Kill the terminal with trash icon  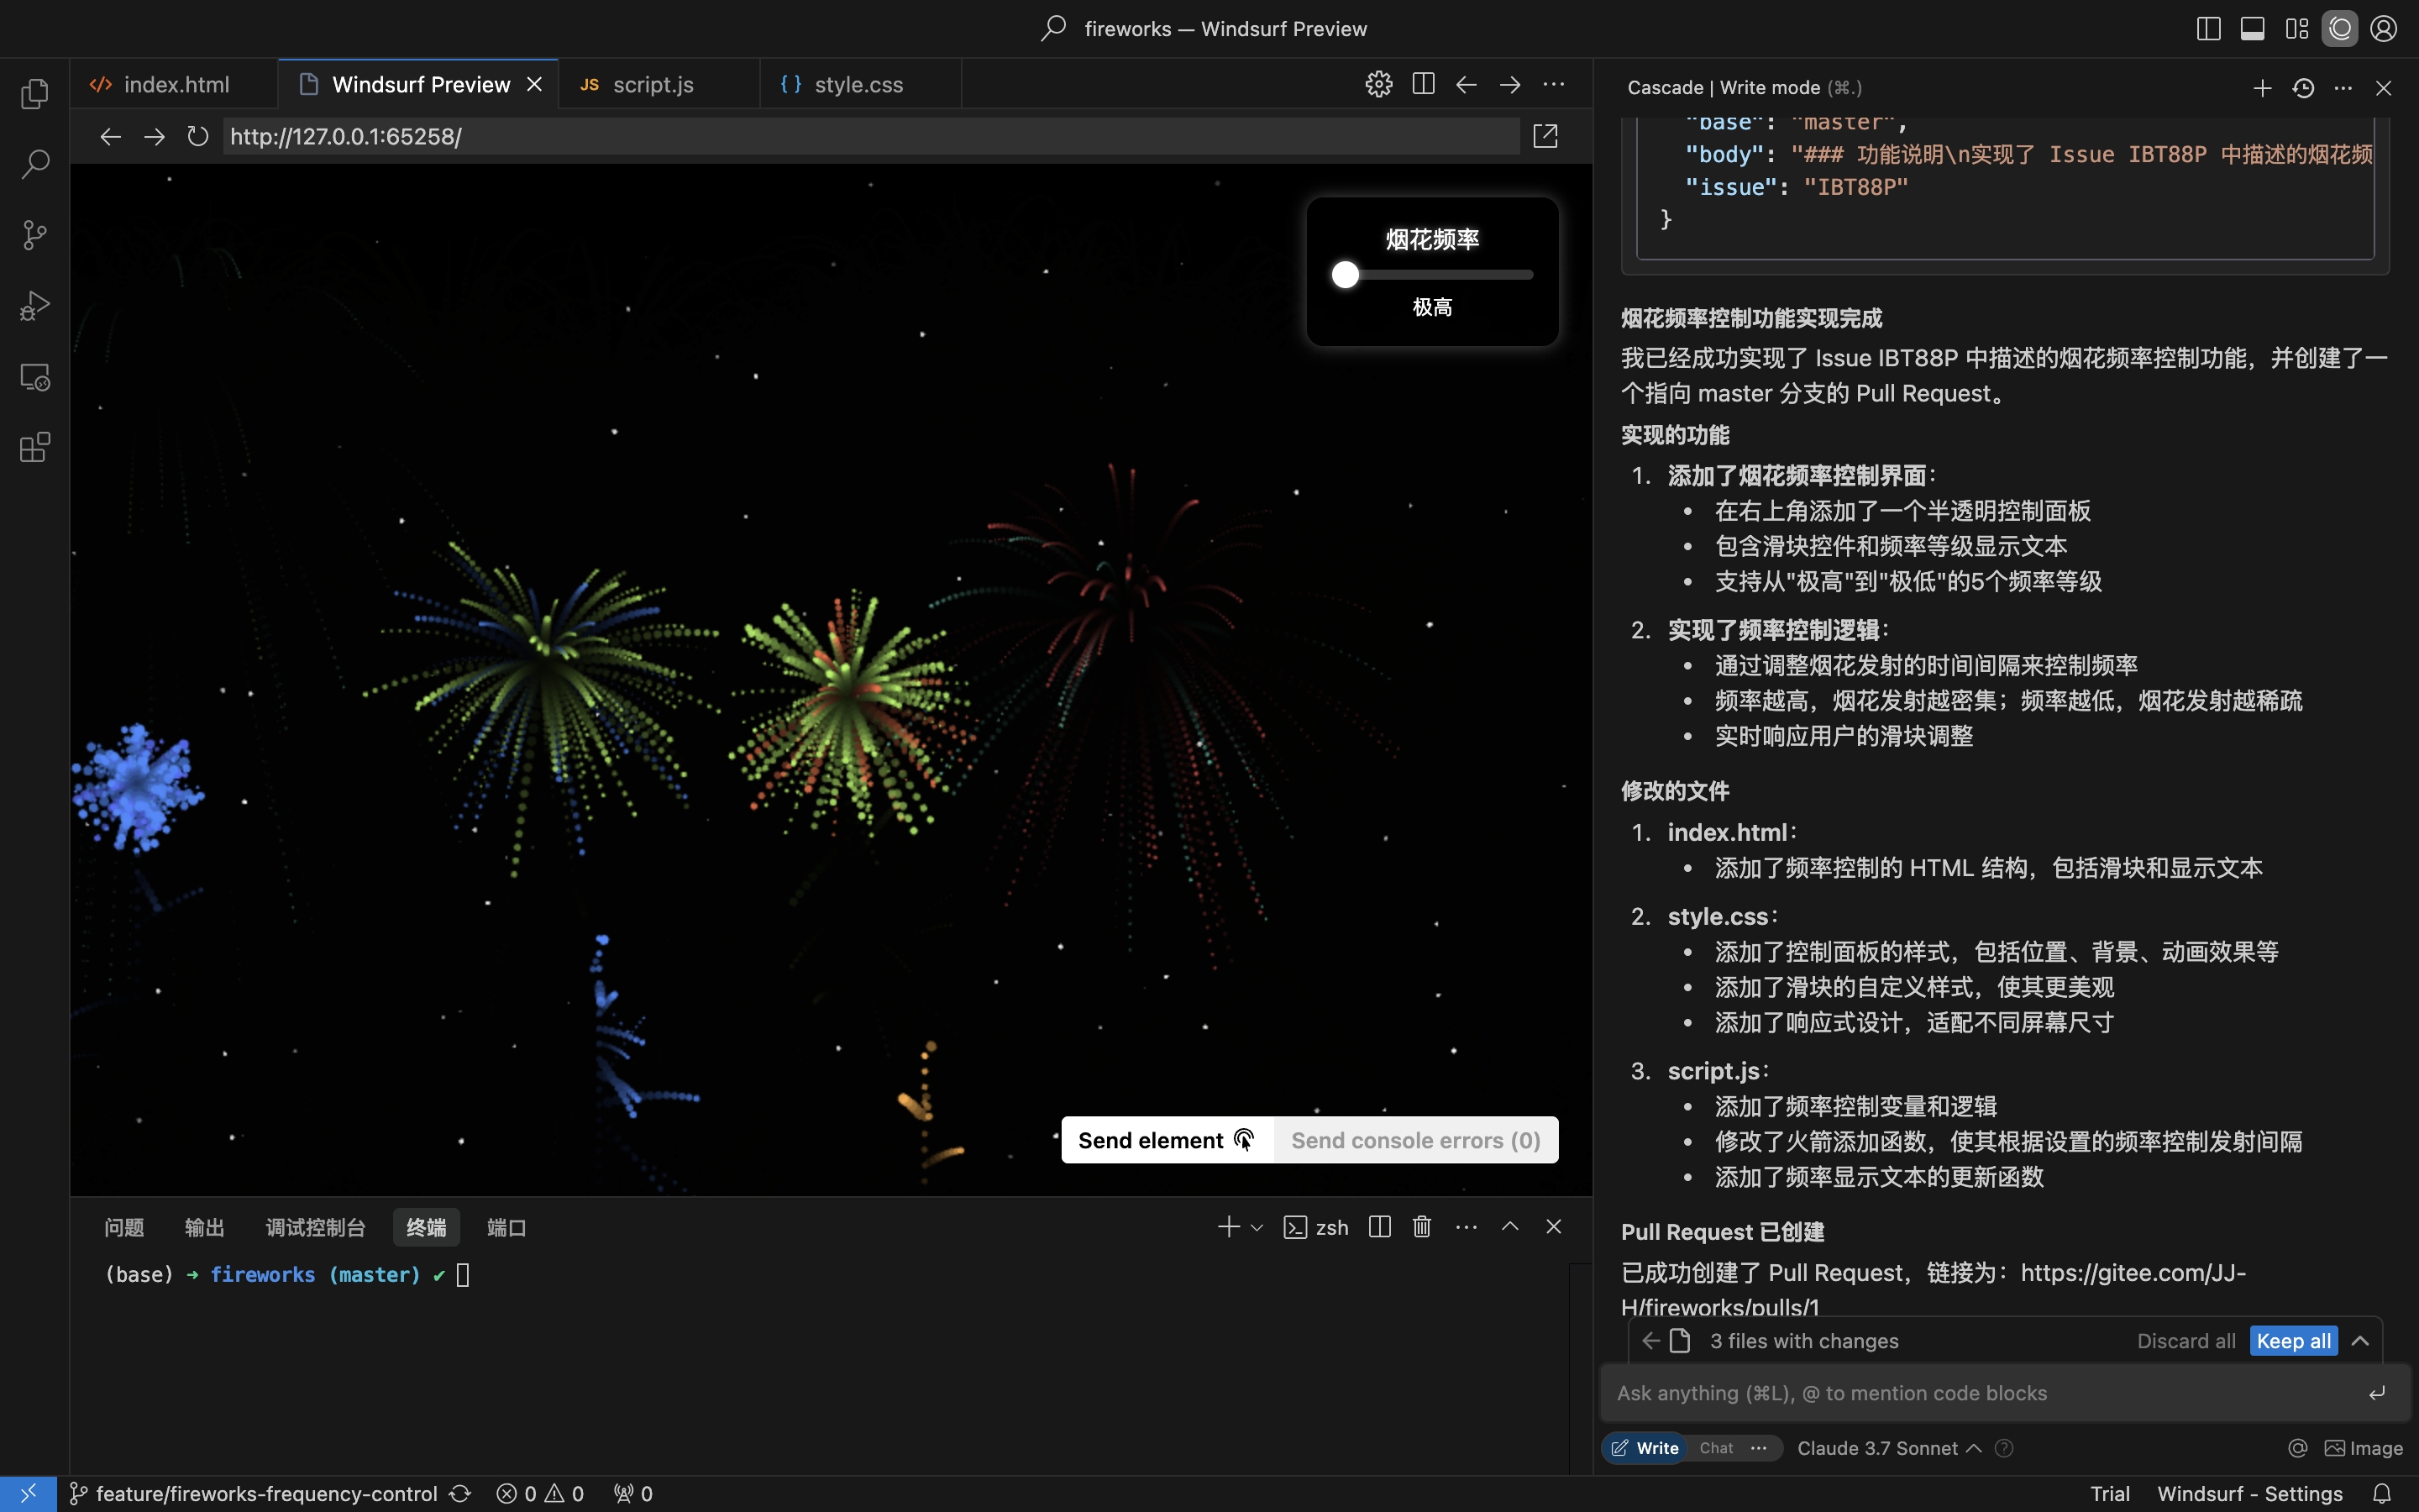(x=1421, y=1226)
